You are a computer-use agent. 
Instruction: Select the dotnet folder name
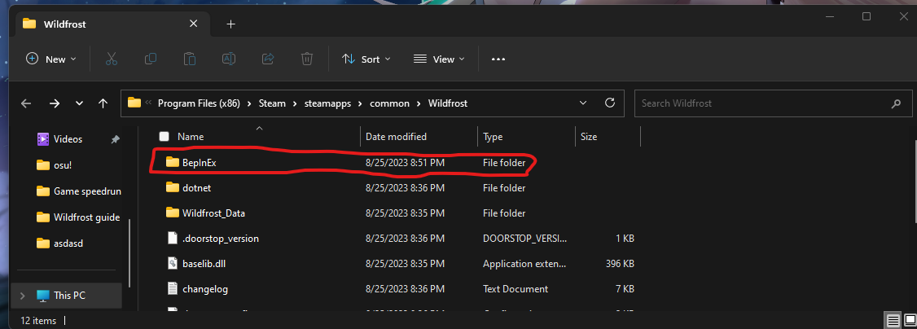196,188
